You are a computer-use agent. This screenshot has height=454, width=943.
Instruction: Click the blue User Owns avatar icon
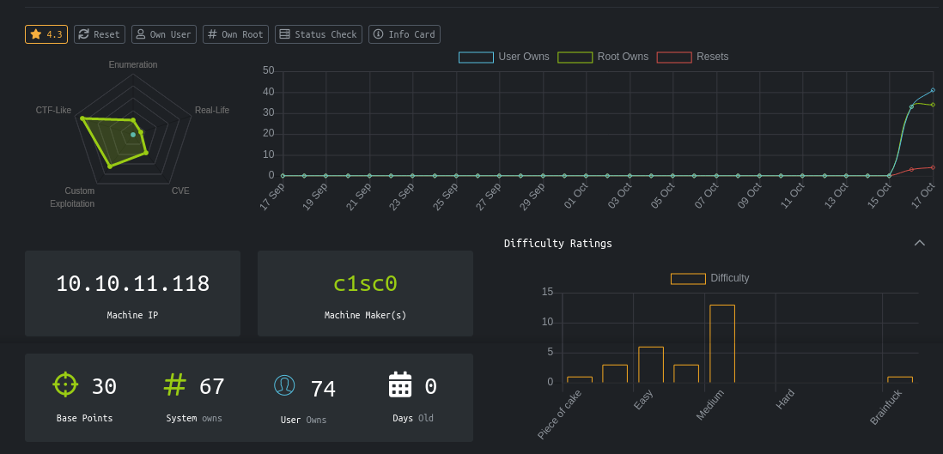(284, 386)
